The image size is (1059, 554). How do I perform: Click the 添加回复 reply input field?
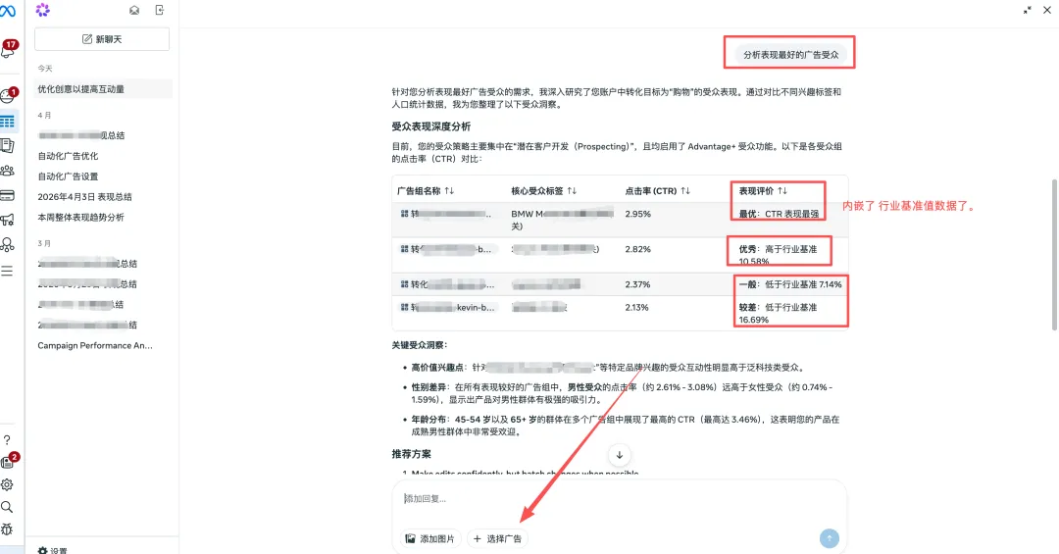tap(618, 498)
